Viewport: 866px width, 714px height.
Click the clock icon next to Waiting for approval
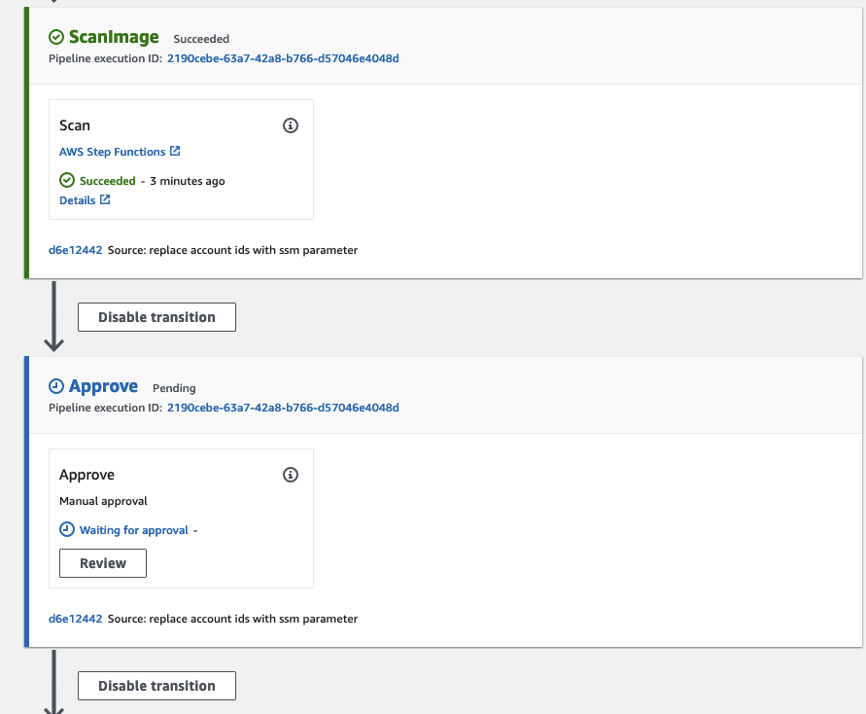[x=67, y=530]
